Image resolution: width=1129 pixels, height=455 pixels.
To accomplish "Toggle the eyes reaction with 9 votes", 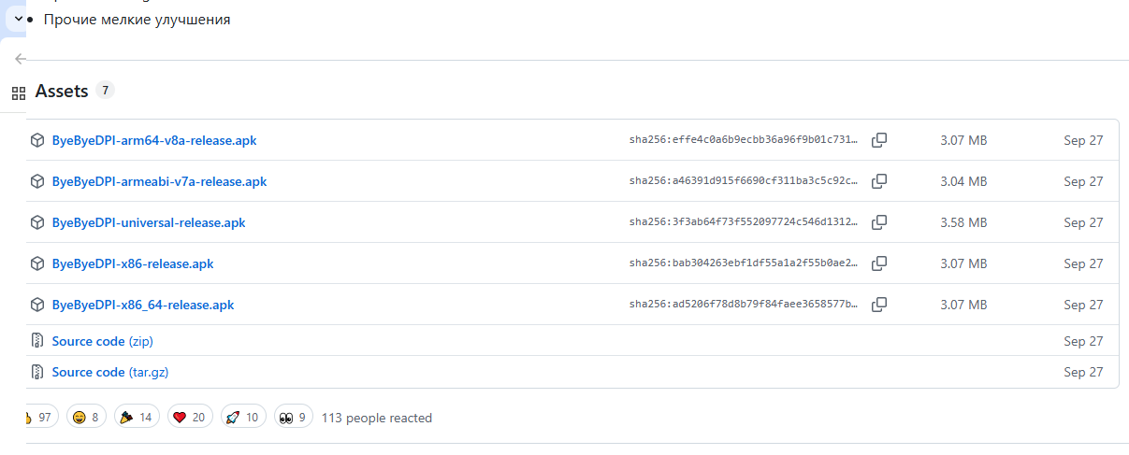I will click(x=293, y=418).
